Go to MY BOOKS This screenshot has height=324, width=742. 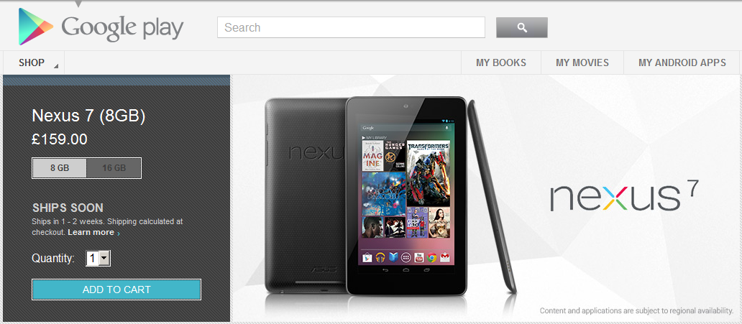(501, 63)
